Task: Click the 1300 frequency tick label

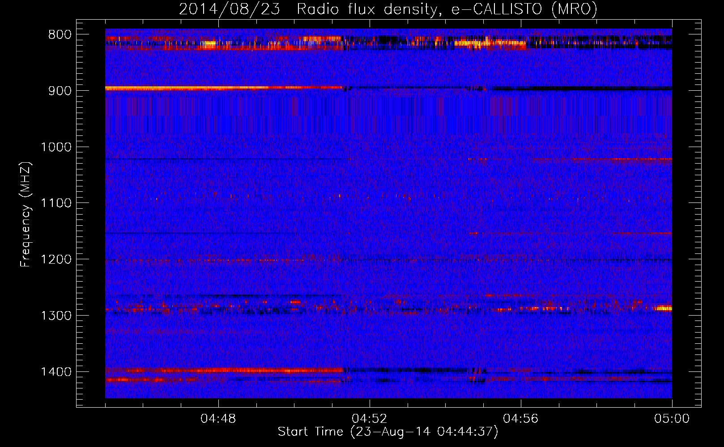Action: (56, 316)
